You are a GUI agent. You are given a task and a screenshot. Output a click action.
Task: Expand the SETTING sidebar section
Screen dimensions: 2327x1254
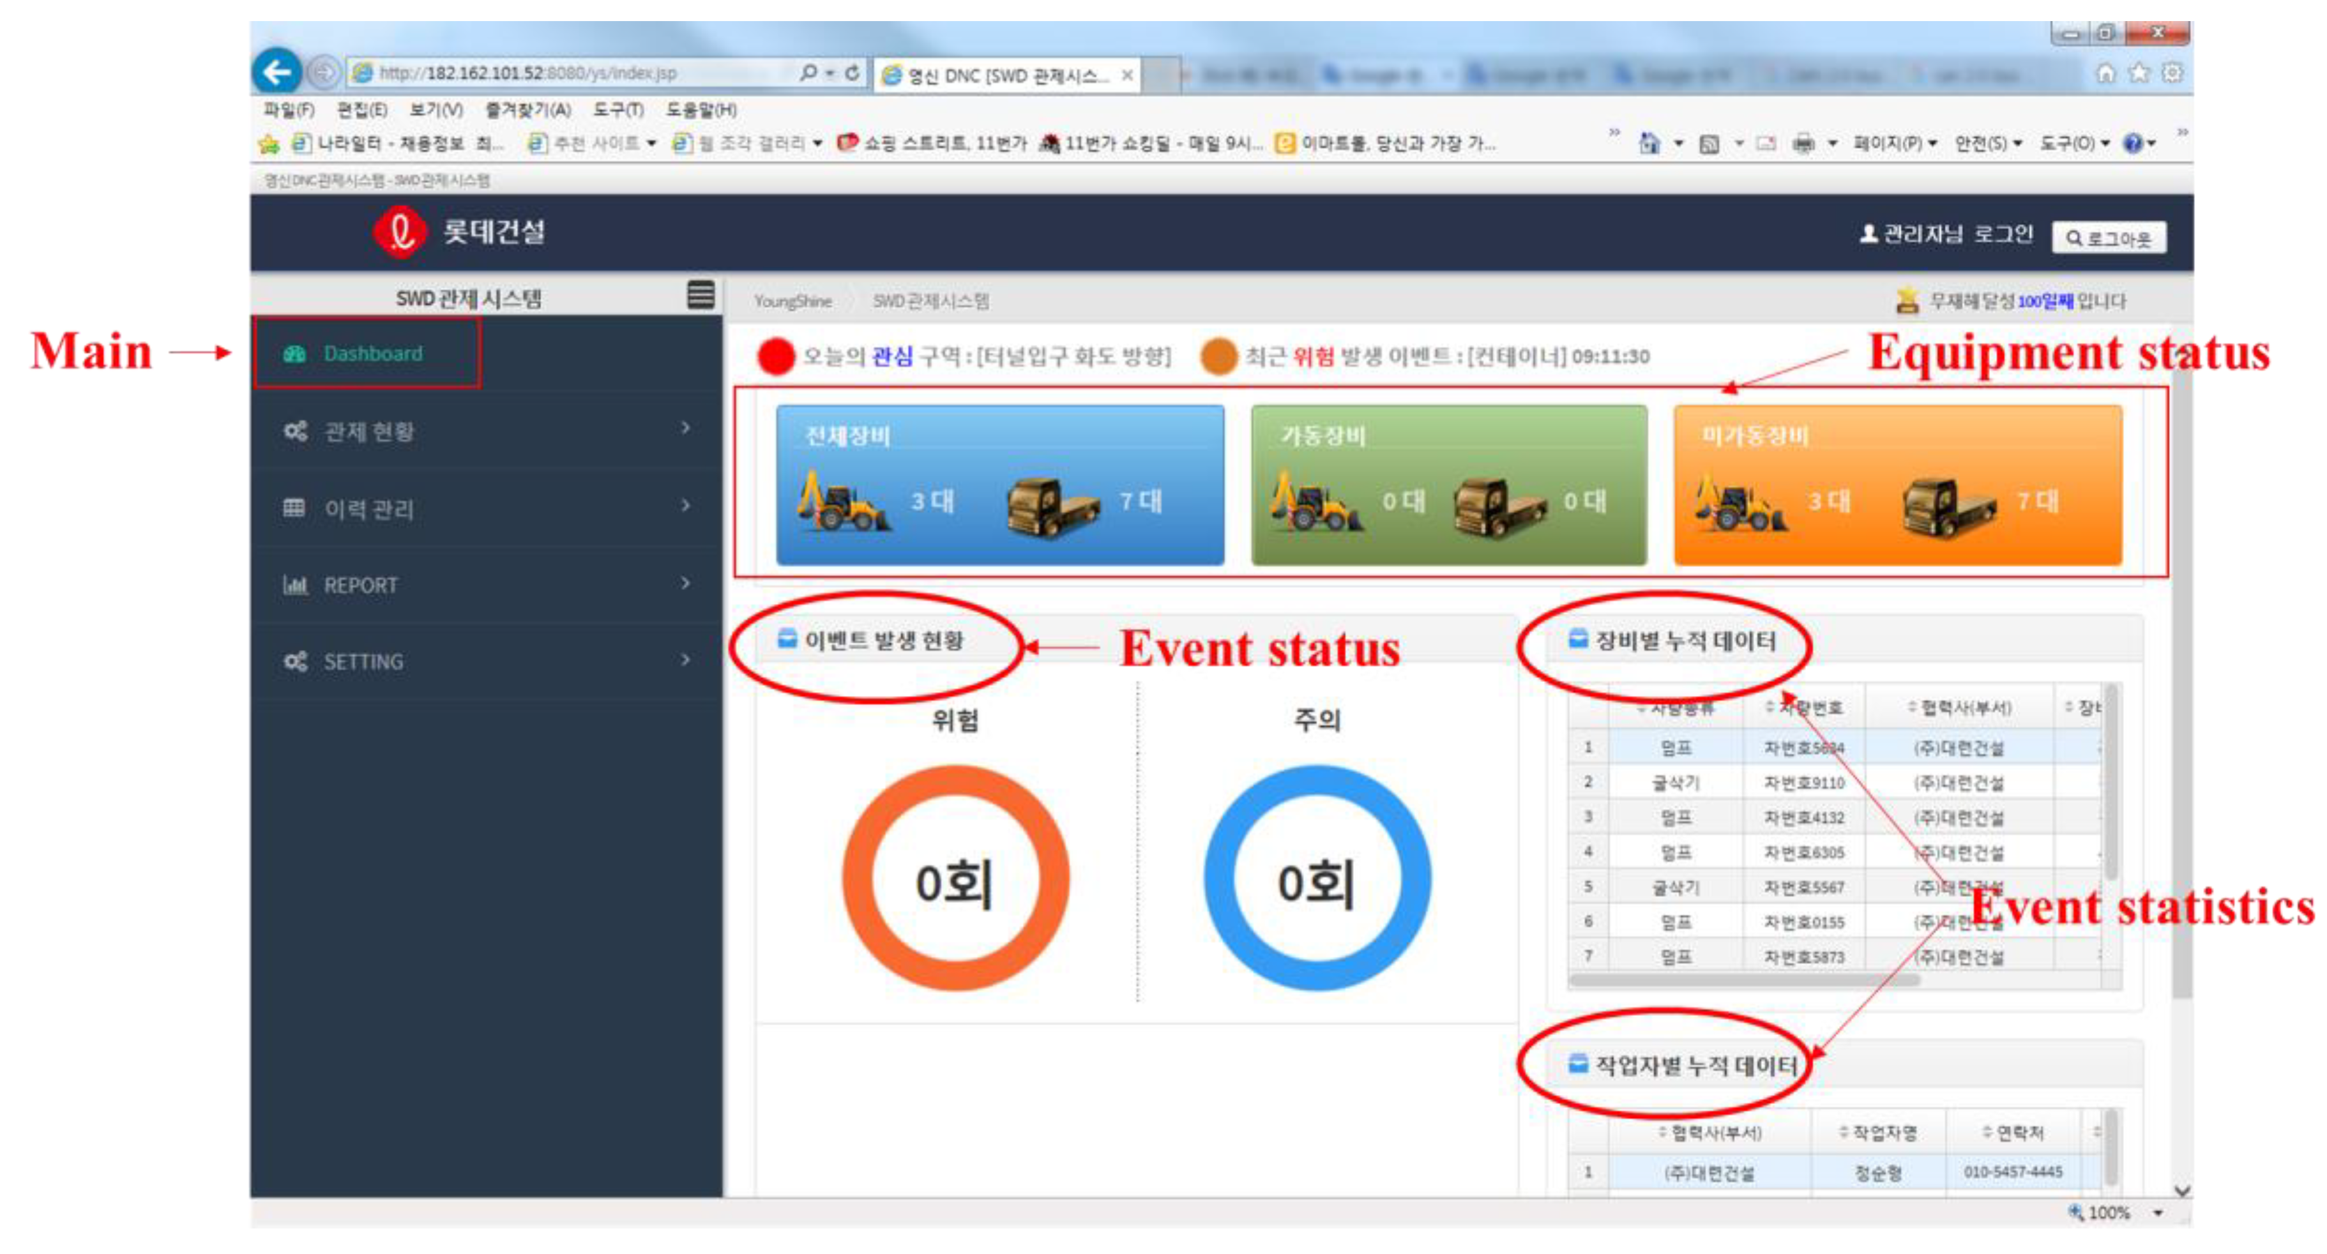[488, 660]
